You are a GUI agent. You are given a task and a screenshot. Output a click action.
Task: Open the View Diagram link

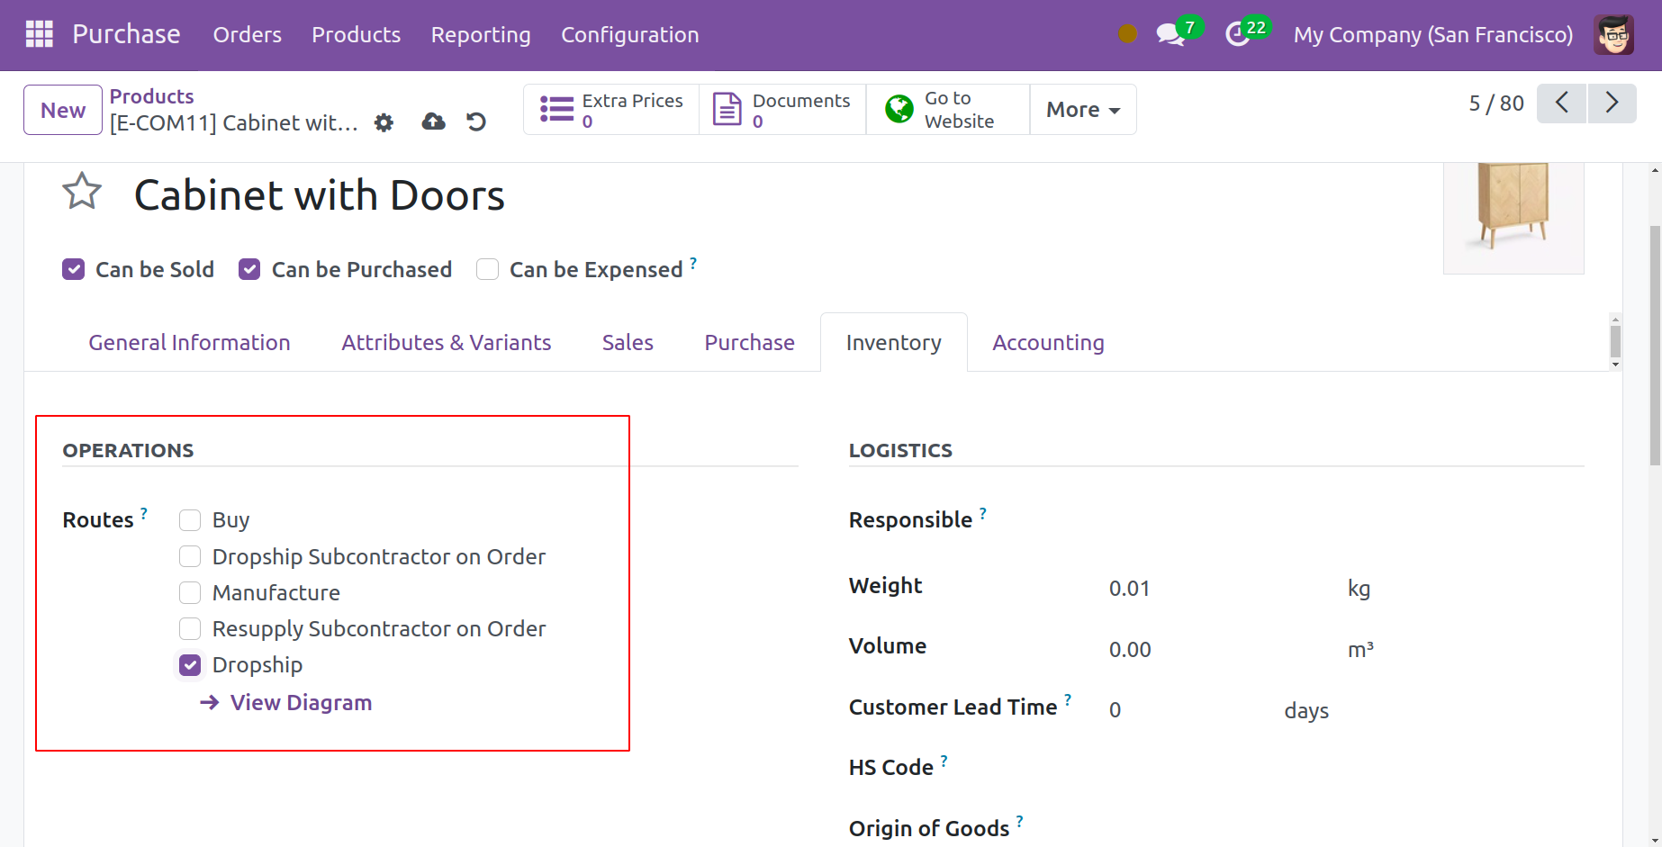pyautogui.click(x=301, y=703)
